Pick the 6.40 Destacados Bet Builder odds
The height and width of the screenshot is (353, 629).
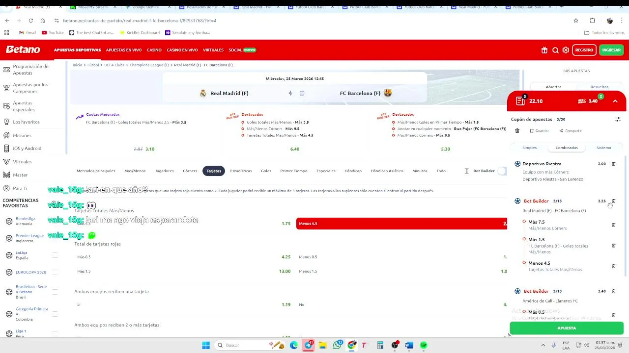click(x=295, y=149)
